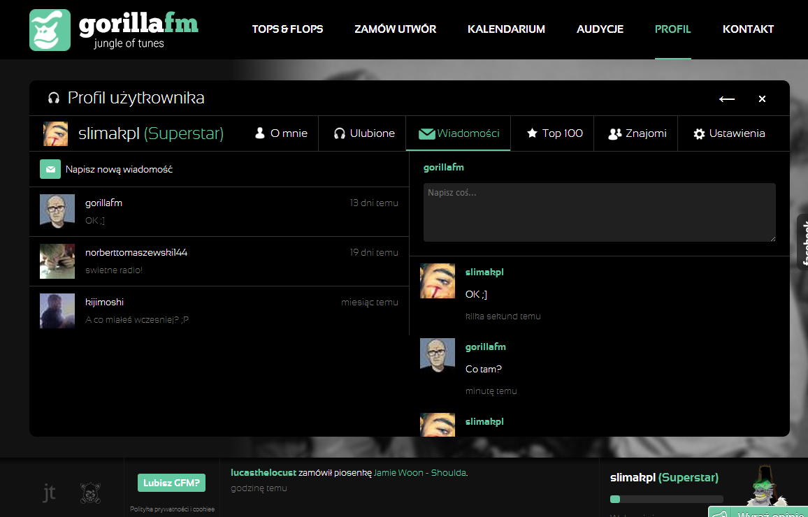Screen dimensions: 808x517
Task: Click gorillafm avatar in message list
Action: (57, 211)
